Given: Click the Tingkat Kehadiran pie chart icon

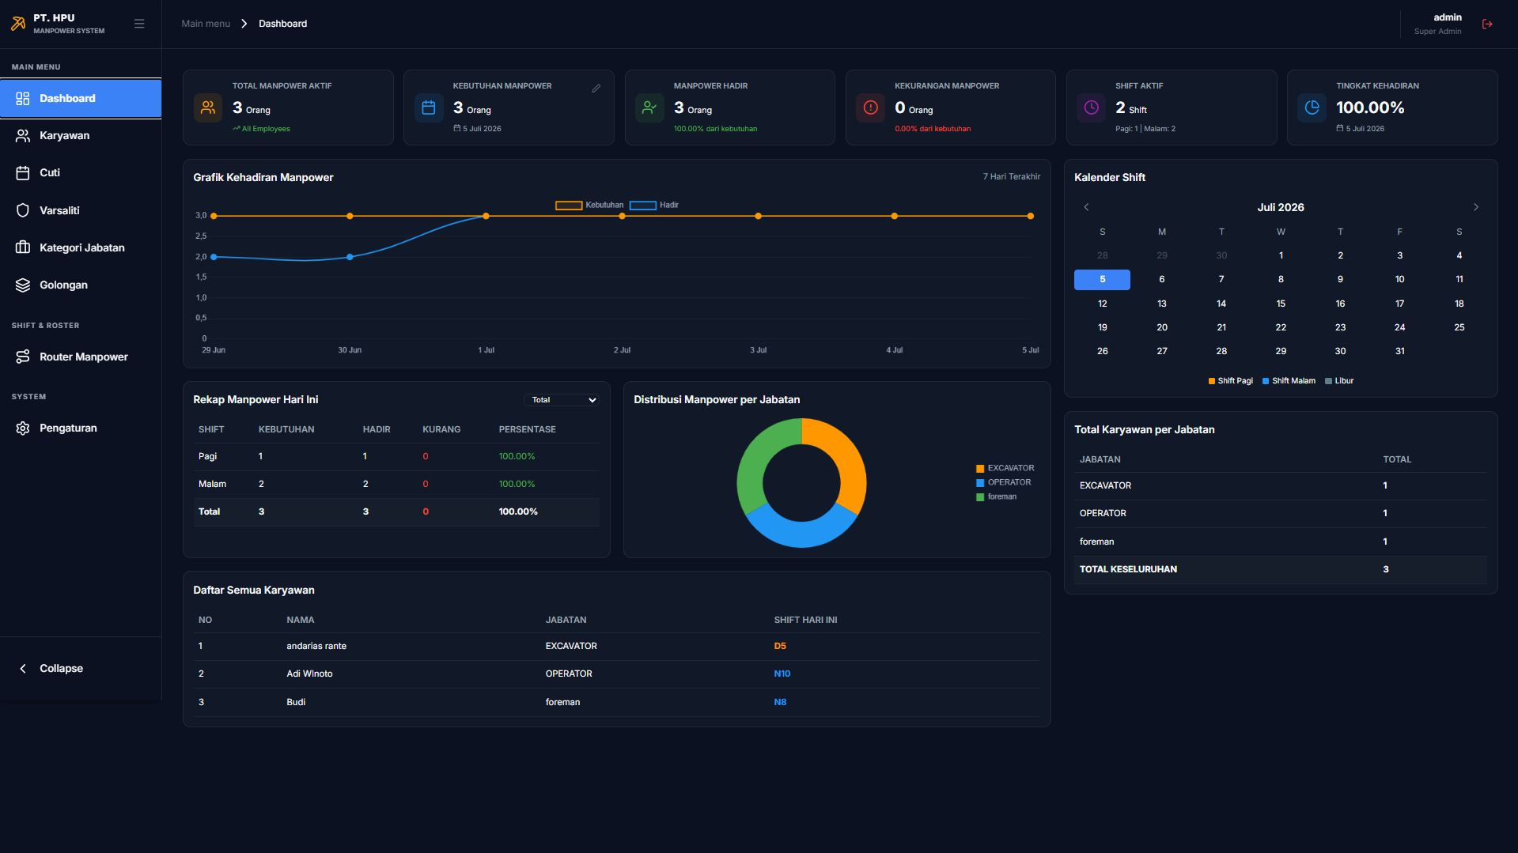Looking at the screenshot, I should (1312, 108).
